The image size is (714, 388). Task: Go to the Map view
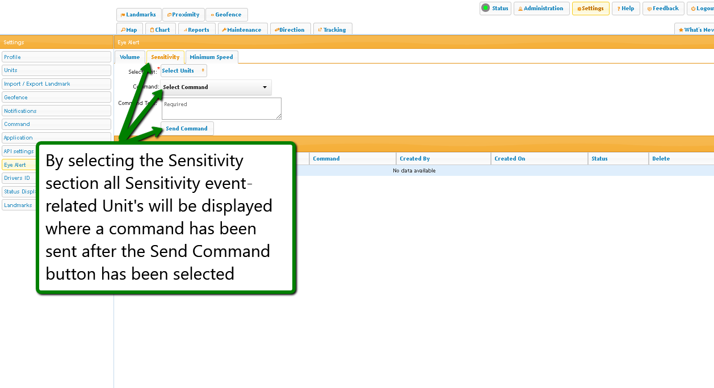point(129,30)
